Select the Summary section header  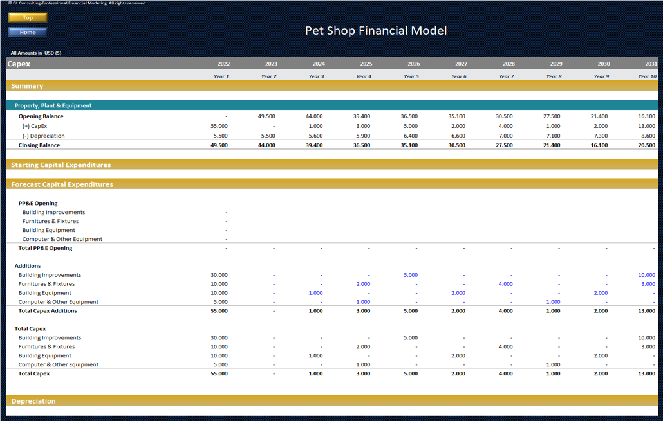point(27,85)
